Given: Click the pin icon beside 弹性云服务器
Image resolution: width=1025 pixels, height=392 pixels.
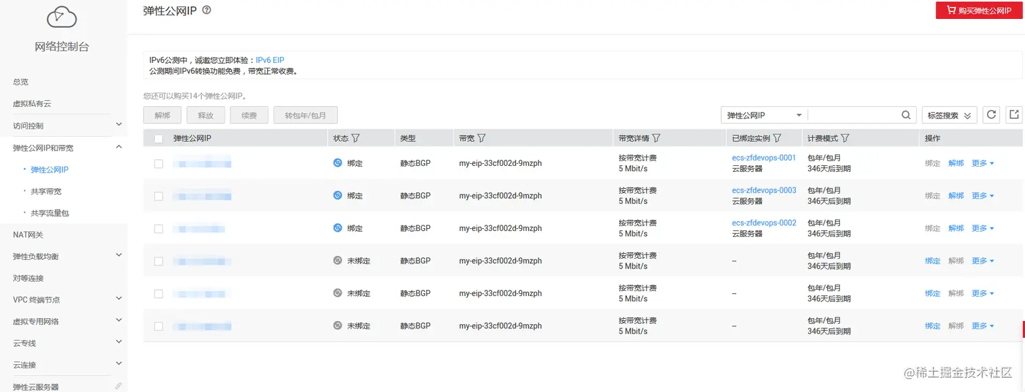Looking at the screenshot, I should click(119, 386).
